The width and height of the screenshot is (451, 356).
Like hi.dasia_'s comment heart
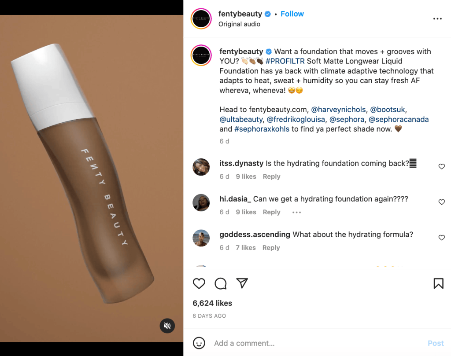442,202
